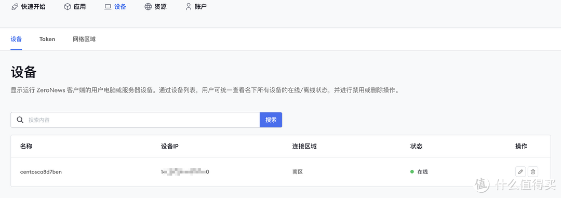Select the device name centosca8d7ben
This screenshot has height=198, width=561.
click(x=41, y=172)
